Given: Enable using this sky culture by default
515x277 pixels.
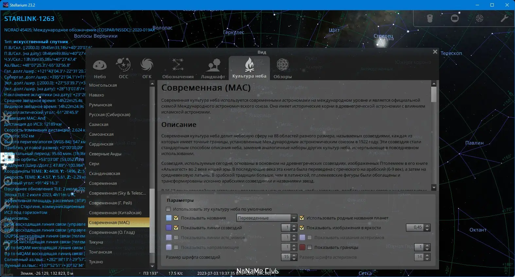Looking at the screenshot, I should (169, 209).
